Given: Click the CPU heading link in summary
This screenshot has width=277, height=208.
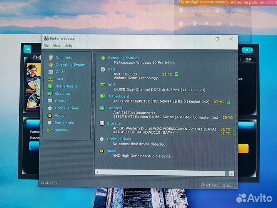Looking at the screenshot, I should pyautogui.click(x=112, y=69).
